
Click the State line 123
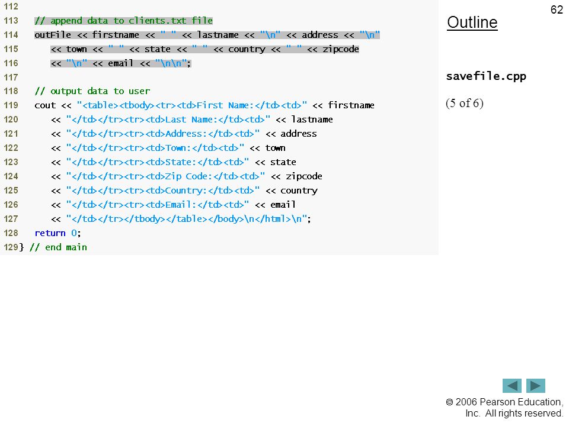point(174,162)
